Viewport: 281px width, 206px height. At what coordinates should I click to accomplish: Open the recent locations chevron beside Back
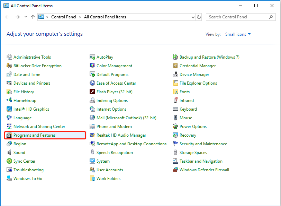pos(25,17)
